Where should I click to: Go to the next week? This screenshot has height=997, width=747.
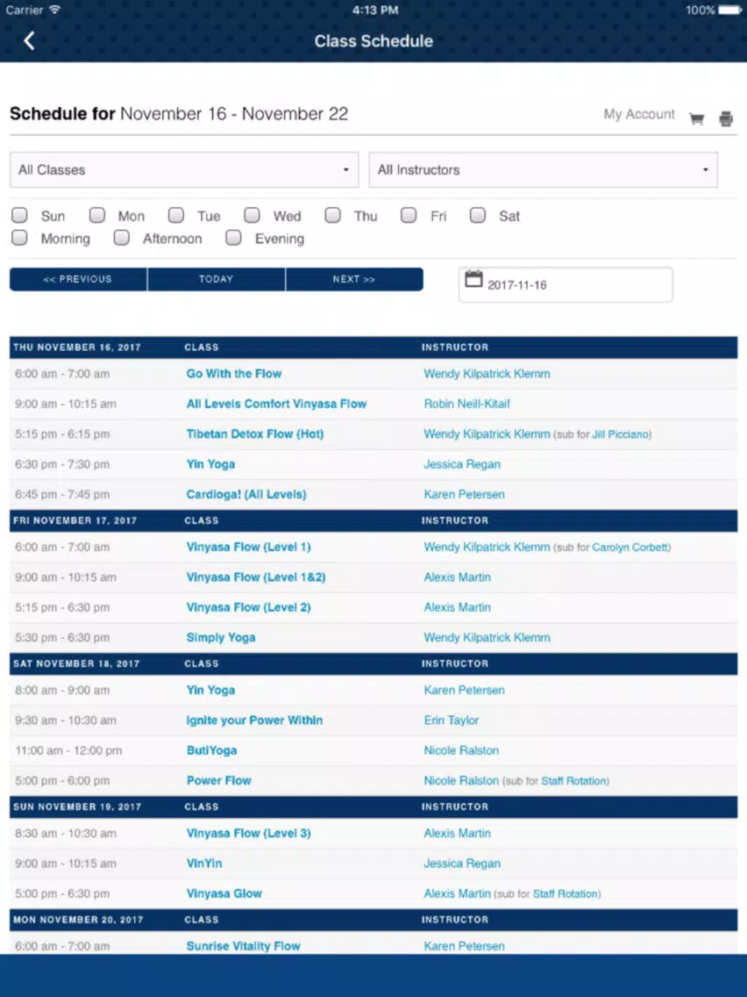coord(354,279)
